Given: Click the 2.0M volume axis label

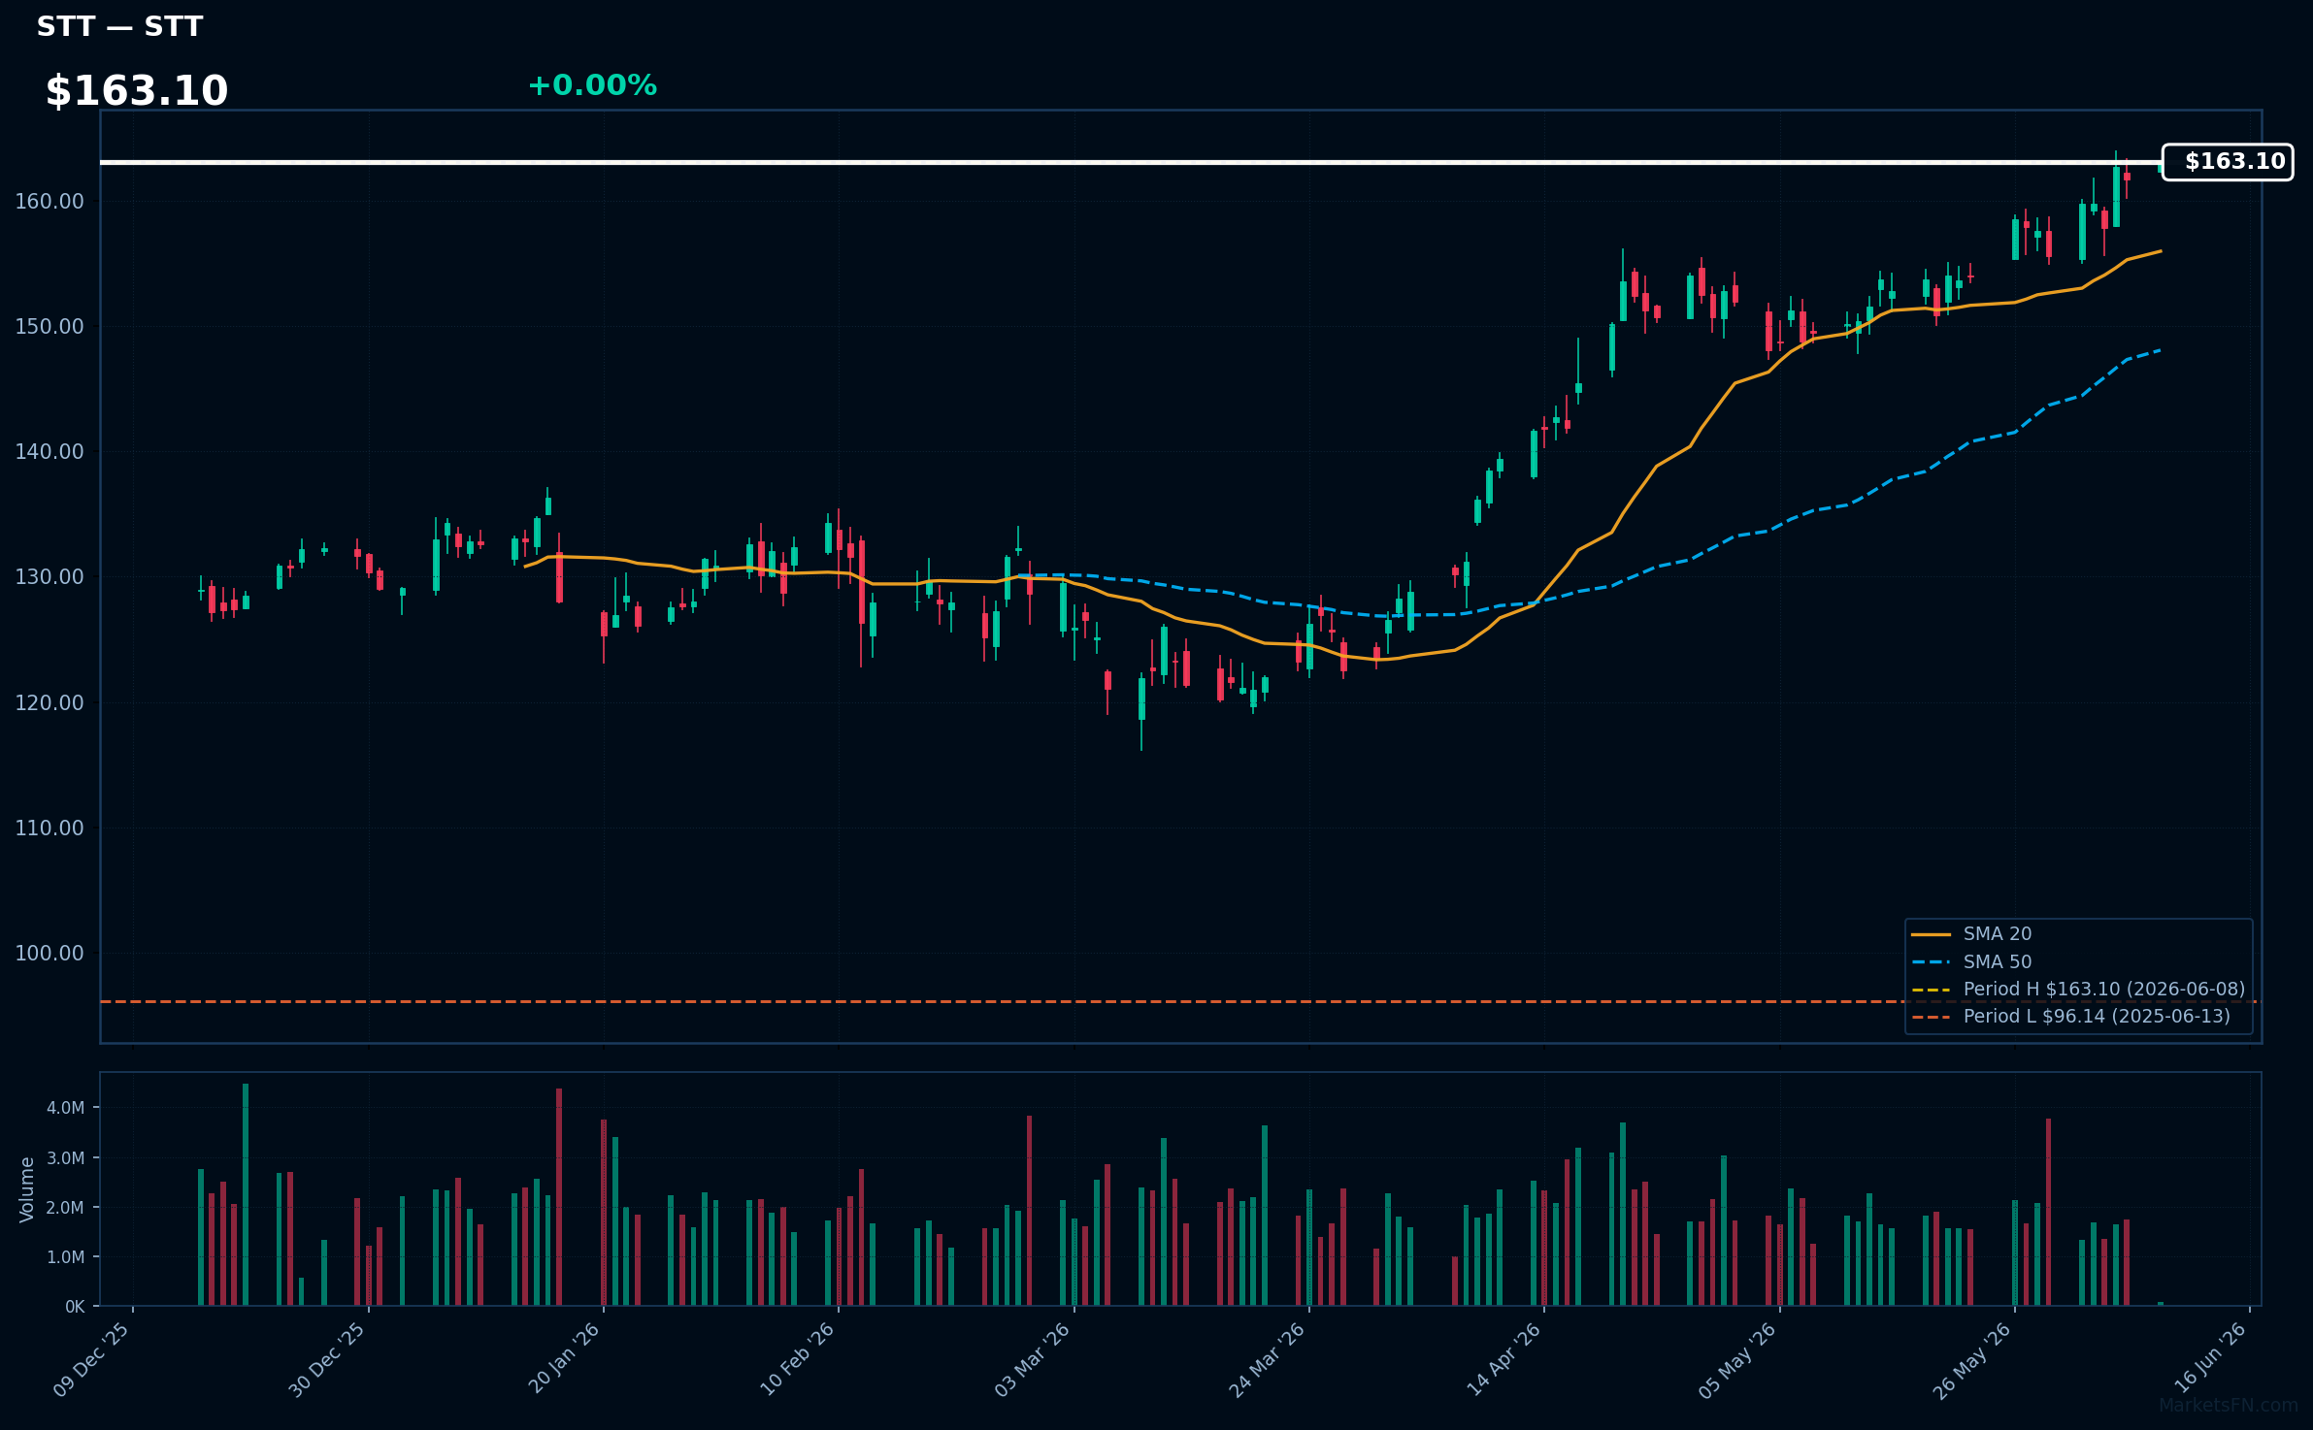Looking at the screenshot, I should point(66,1208).
